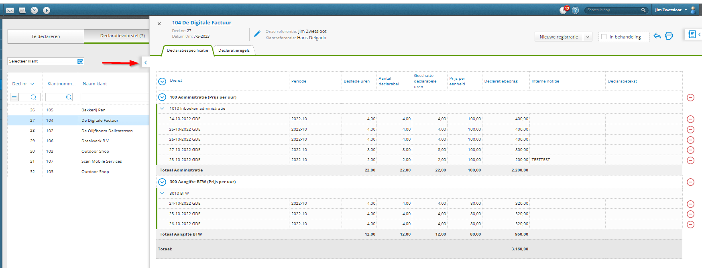Remove the 28-10-2022 GDE TESTTEST line
This screenshot has height=268, width=702.
tap(690, 160)
